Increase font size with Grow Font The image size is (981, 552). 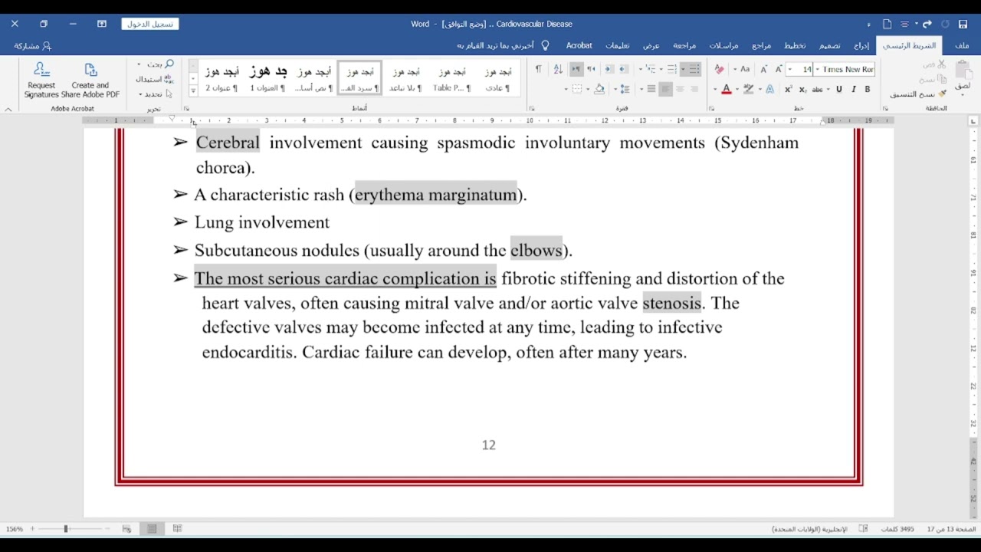pyautogui.click(x=779, y=69)
